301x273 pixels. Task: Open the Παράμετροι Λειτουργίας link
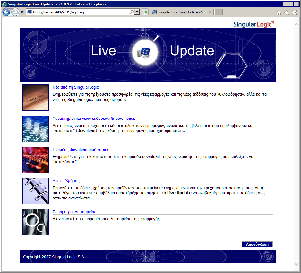74,212
